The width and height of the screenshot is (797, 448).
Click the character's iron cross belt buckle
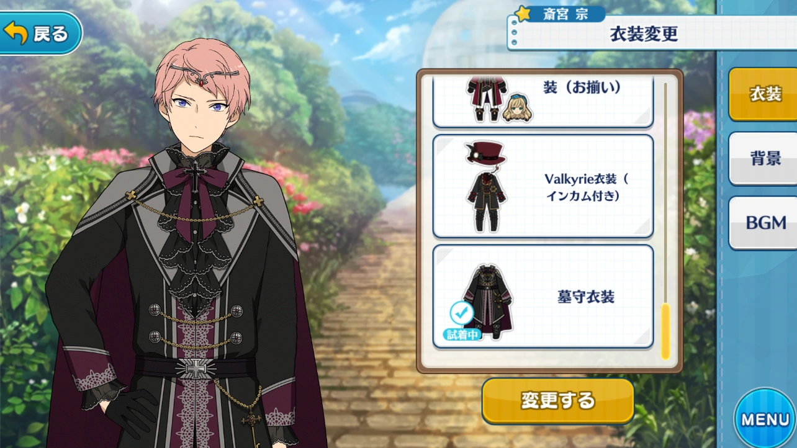(x=196, y=367)
